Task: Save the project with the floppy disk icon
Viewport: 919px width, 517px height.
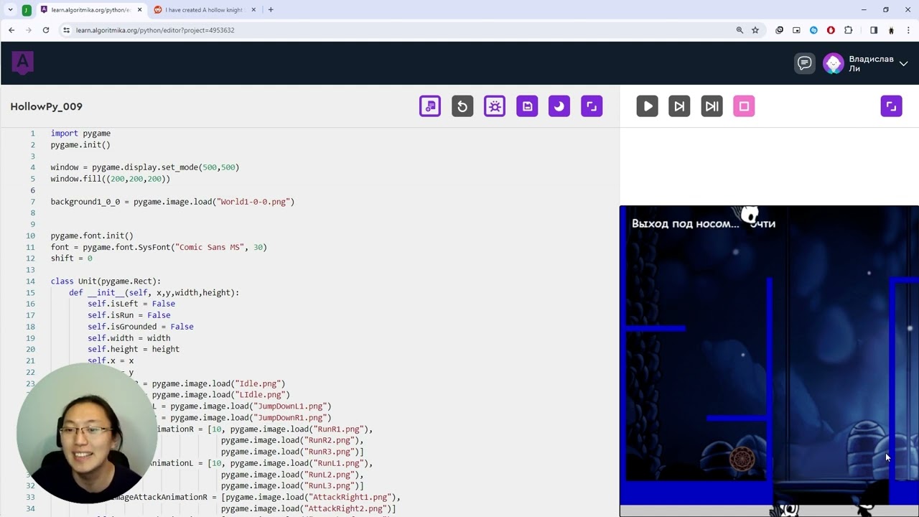Action: (527, 106)
